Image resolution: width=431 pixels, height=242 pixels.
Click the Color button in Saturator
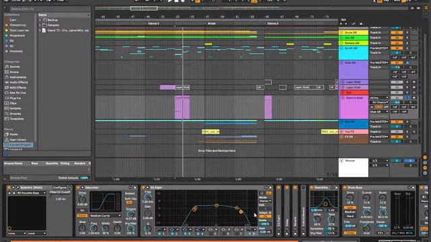pyautogui.click(x=82, y=216)
